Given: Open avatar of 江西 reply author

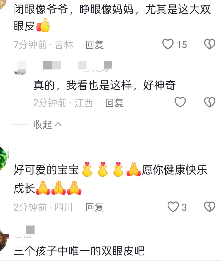Looking at the screenshot, I should coord(19,68).
